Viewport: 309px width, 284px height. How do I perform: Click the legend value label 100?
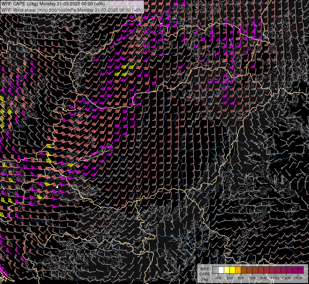(x=218, y=278)
